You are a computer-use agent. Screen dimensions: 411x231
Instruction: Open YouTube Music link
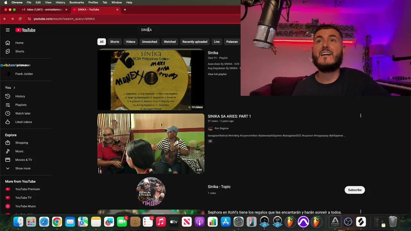(26, 206)
